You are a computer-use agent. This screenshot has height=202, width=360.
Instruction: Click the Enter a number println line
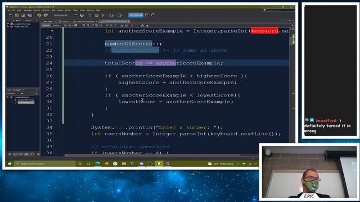pyautogui.click(x=157, y=127)
